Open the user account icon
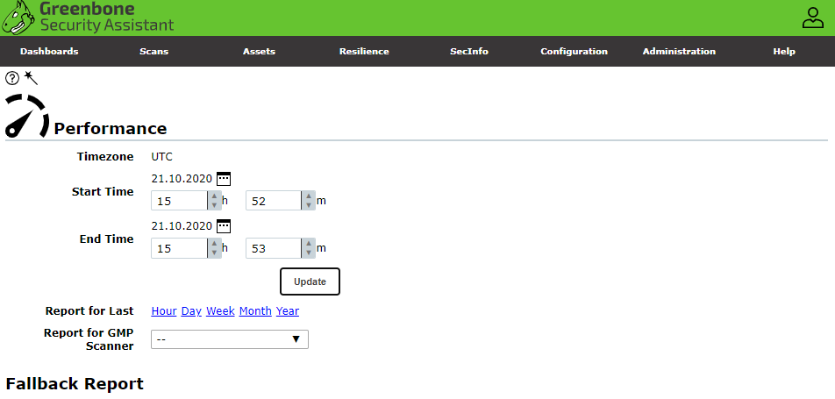The image size is (835, 399). click(813, 18)
